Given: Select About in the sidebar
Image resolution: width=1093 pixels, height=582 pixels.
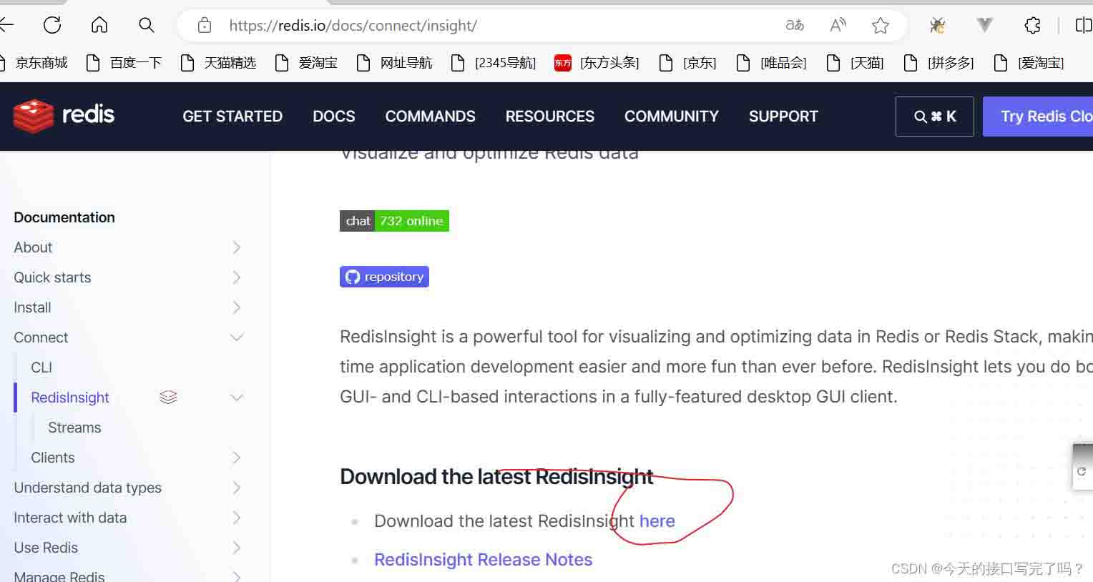Looking at the screenshot, I should [x=33, y=247].
